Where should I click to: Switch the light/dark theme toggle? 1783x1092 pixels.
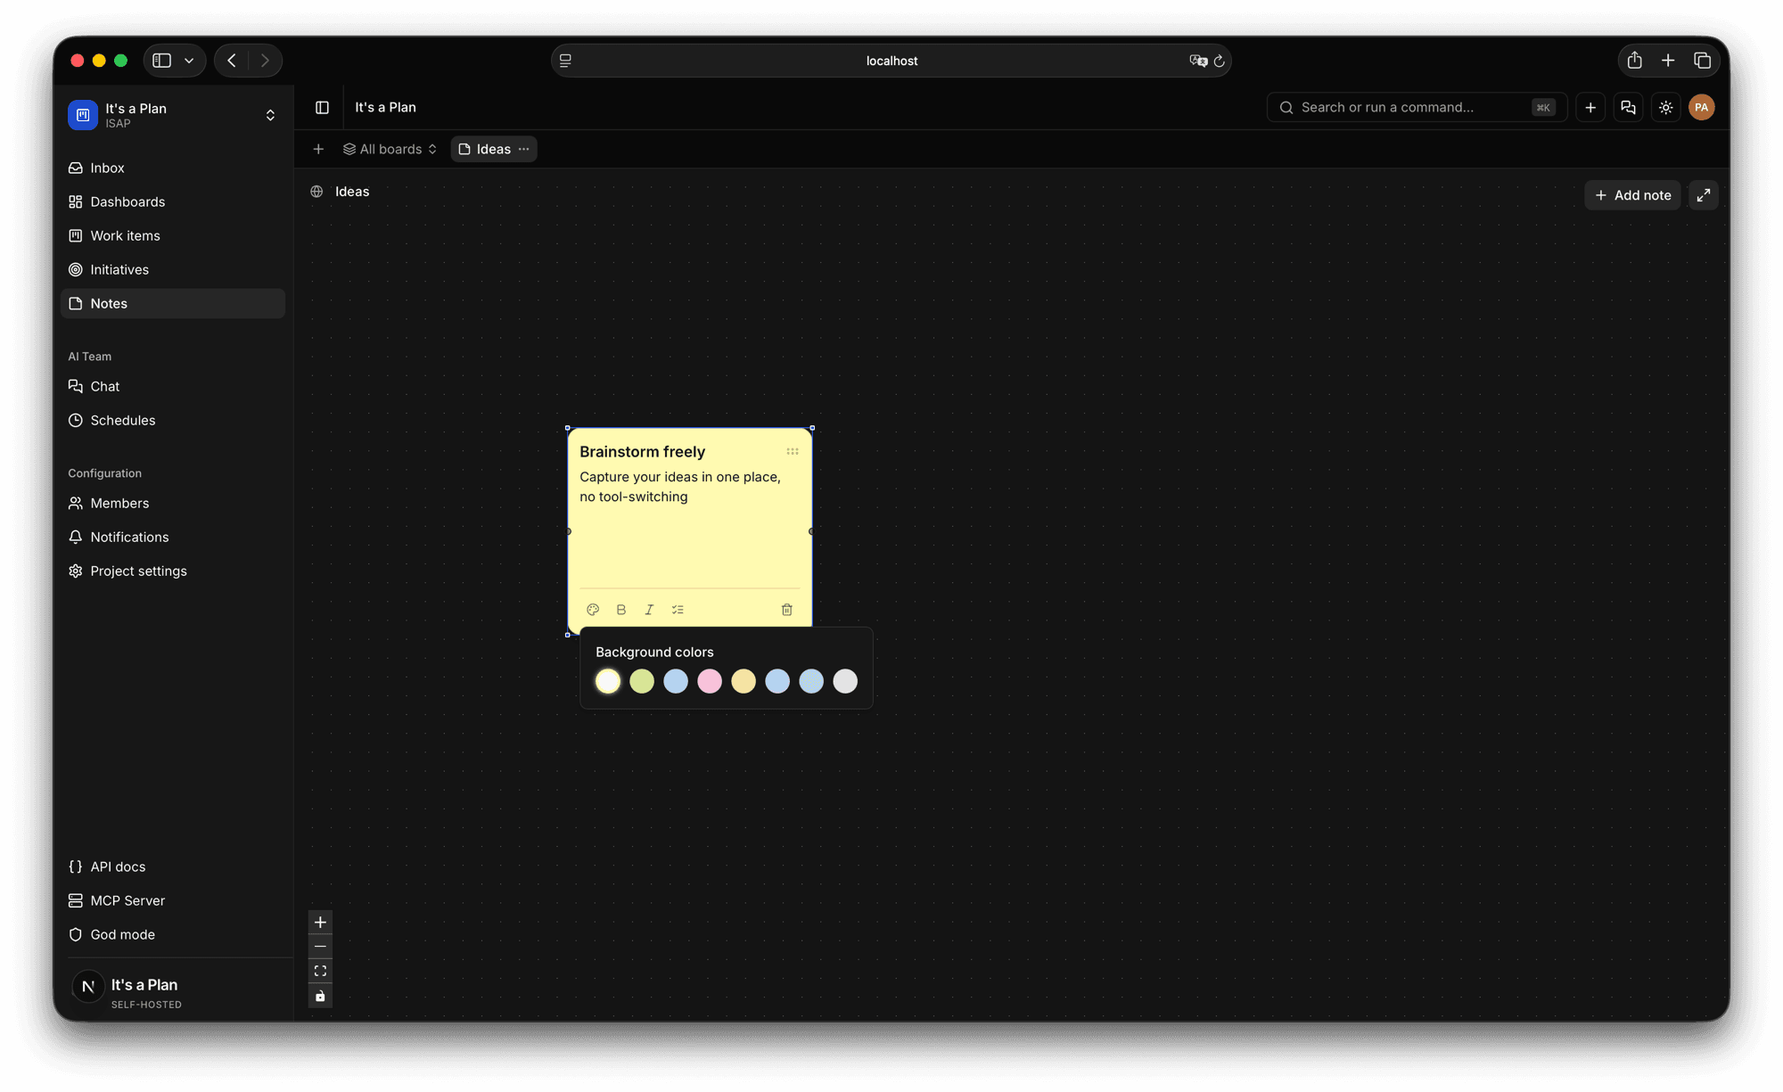[x=1665, y=108]
